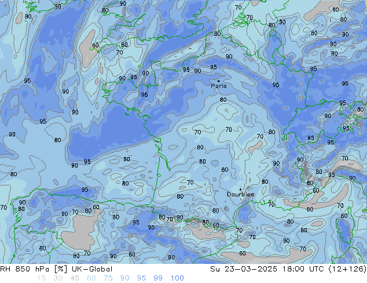
Task: Select the light blue 60 legend value
Action: (x=91, y=278)
